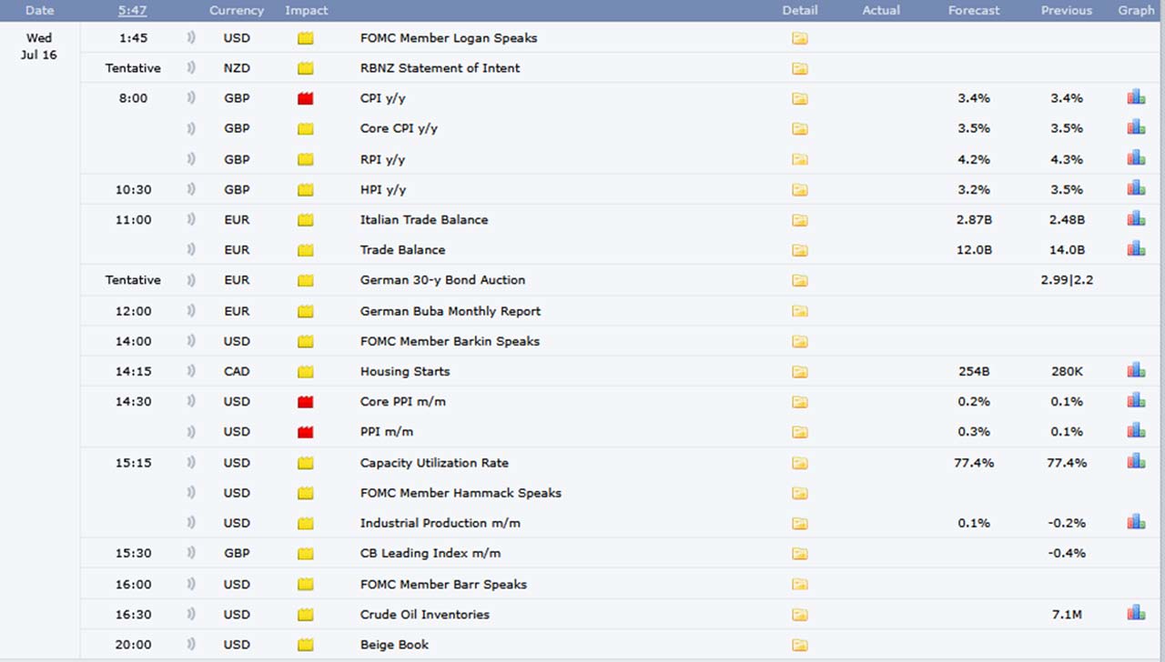
Task: Enable the alert bell for RBNZ Statement of Intent
Action: coord(191,68)
